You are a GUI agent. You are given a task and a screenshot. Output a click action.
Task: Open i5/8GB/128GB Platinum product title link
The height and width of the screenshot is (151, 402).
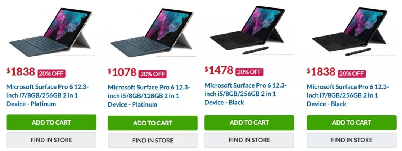[149, 96]
